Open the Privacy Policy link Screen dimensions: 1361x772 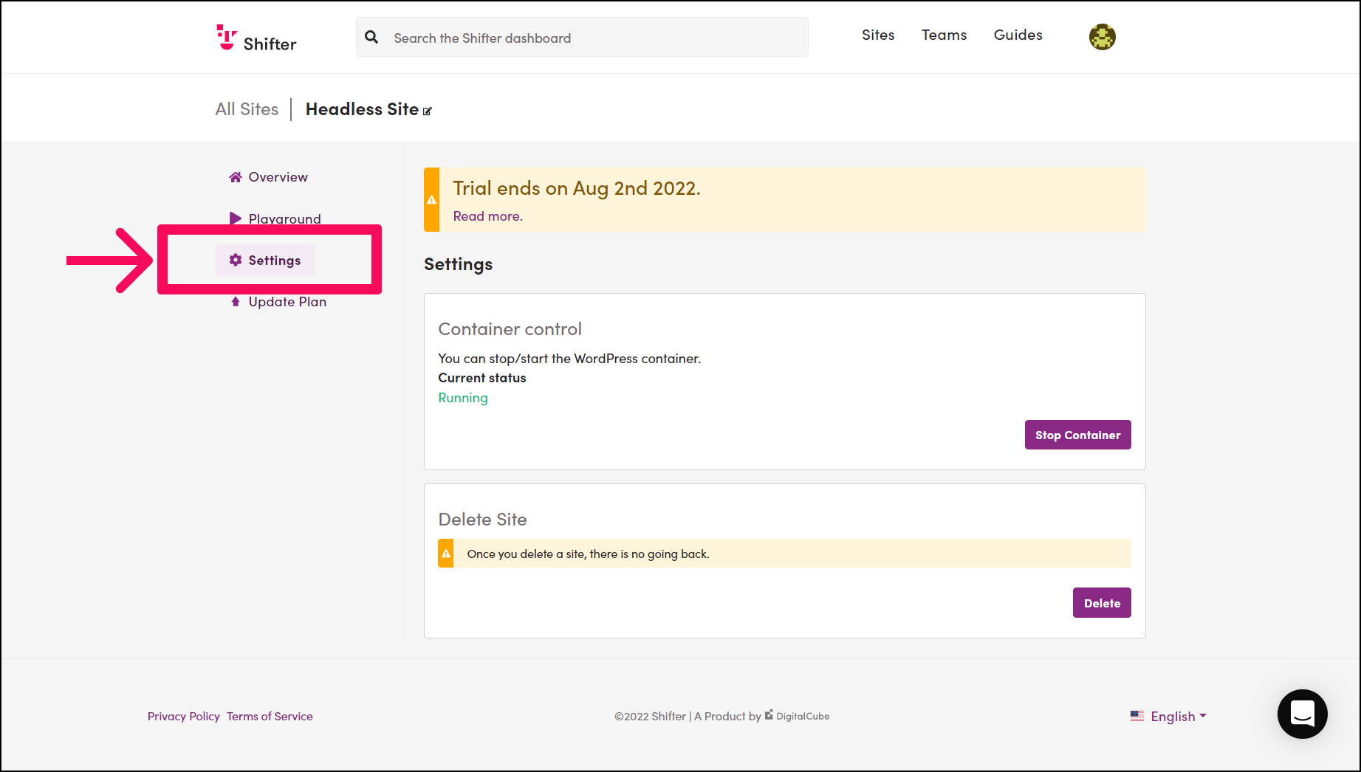183,717
